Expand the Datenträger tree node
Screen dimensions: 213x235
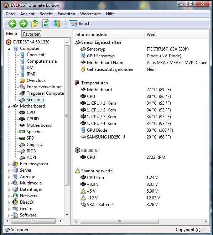coord(9,190)
